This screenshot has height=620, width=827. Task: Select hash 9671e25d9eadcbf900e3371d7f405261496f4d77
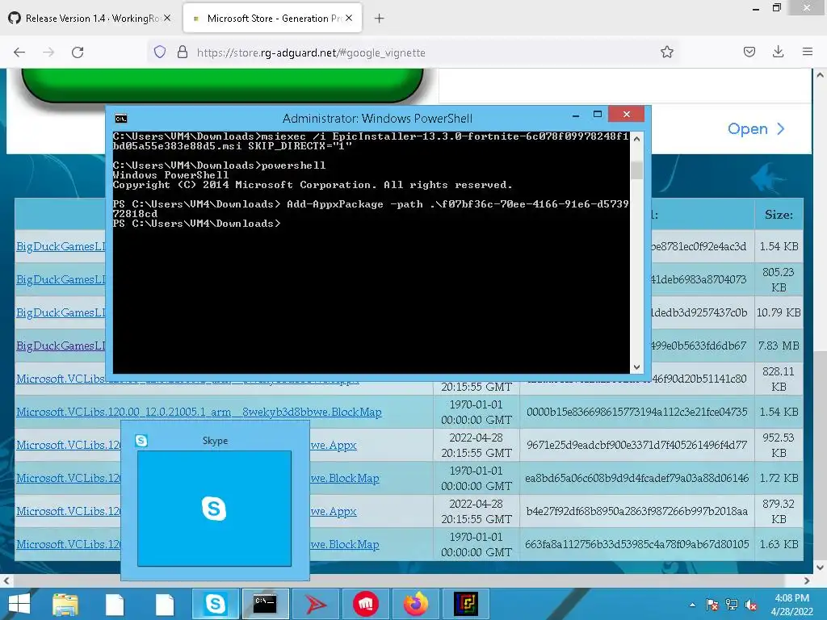click(x=636, y=445)
